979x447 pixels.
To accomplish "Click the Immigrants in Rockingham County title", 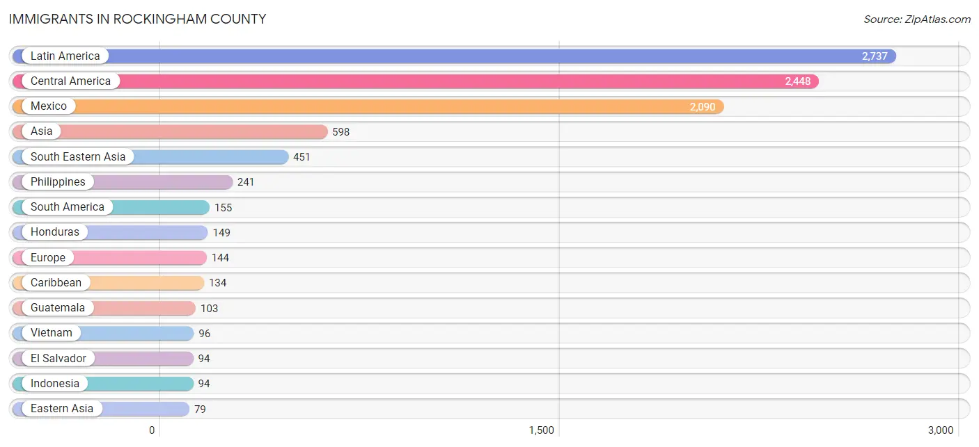I will tap(137, 19).
